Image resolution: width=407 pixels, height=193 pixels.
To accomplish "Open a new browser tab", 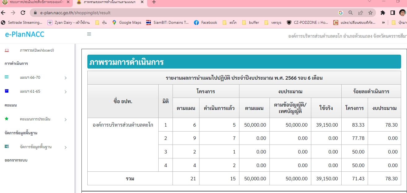I will click(x=154, y=2).
